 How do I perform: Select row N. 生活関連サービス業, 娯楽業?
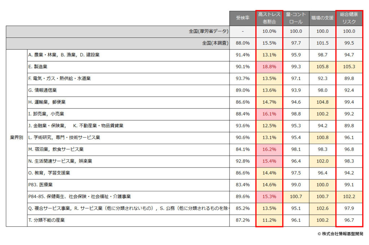(128, 161)
